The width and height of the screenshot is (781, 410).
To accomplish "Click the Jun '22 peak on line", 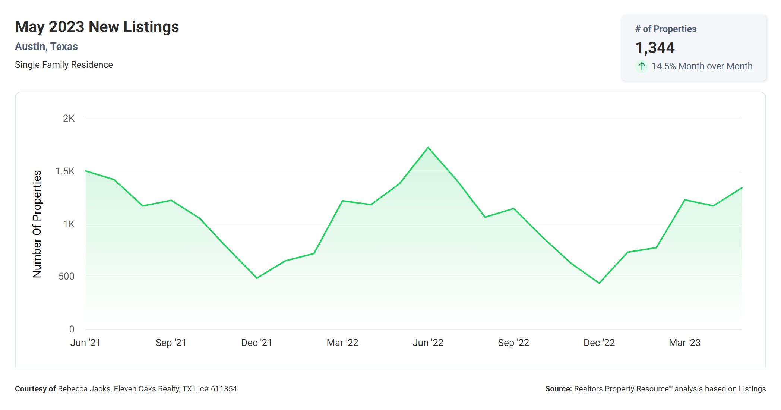I will [x=428, y=148].
